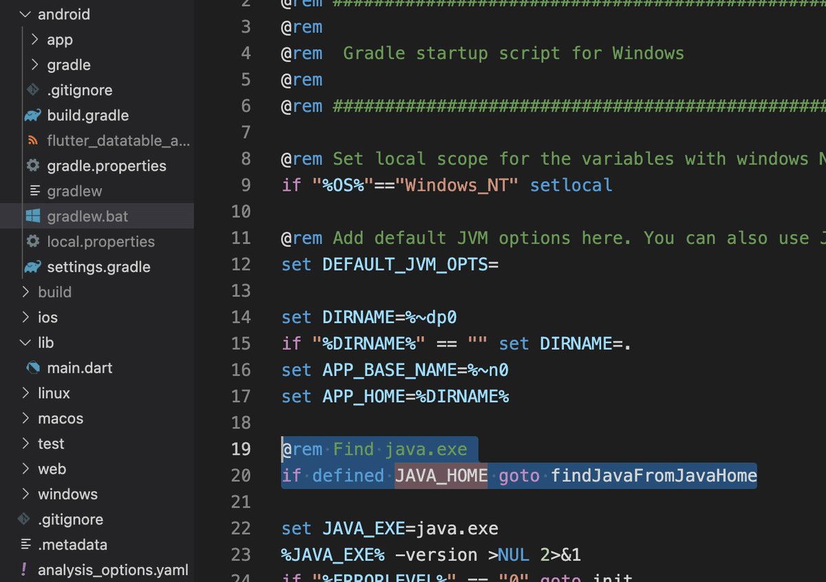Click 'Gradle startup script for Windows' comment

[513, 53]
